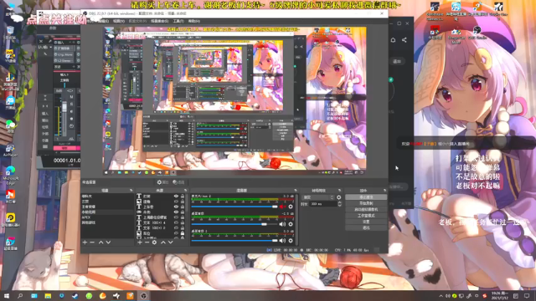Move the selected source up
This screenshot has width=536, height=301.
click(163, 242)
